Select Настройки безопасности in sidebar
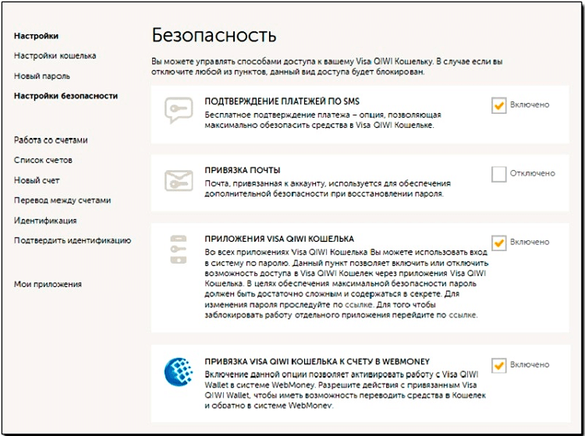 click(x=66, y=96)
